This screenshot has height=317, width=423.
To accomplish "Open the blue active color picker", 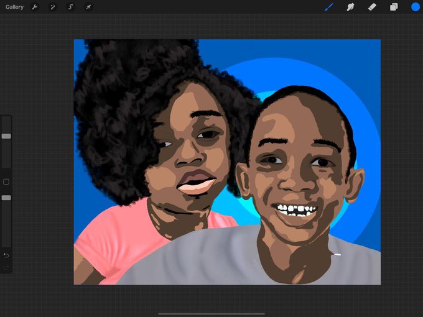I will click(416, 7).
